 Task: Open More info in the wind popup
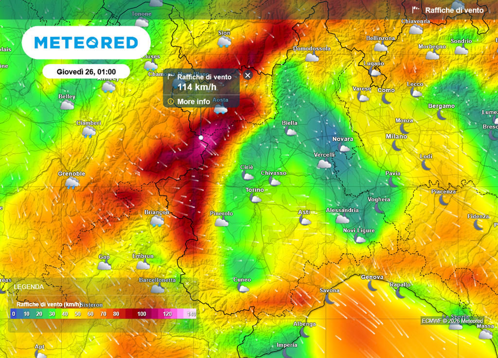pyautogui.click(x=194, y=102)
